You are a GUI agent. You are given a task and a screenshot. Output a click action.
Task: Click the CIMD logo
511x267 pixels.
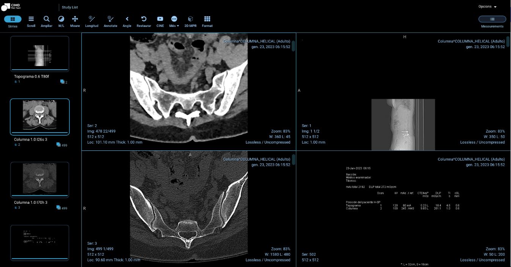11,6
